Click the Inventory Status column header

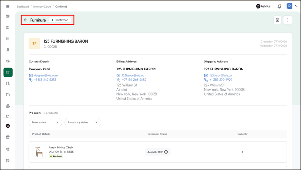point(158,134)
